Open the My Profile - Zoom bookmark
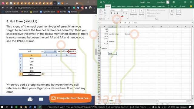Image resolution: width=194 pixels, height=109 pixels. 48,12
